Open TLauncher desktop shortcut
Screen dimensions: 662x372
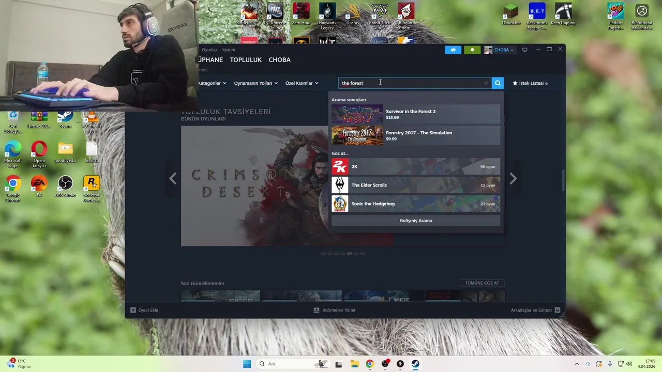click(511, 14)
